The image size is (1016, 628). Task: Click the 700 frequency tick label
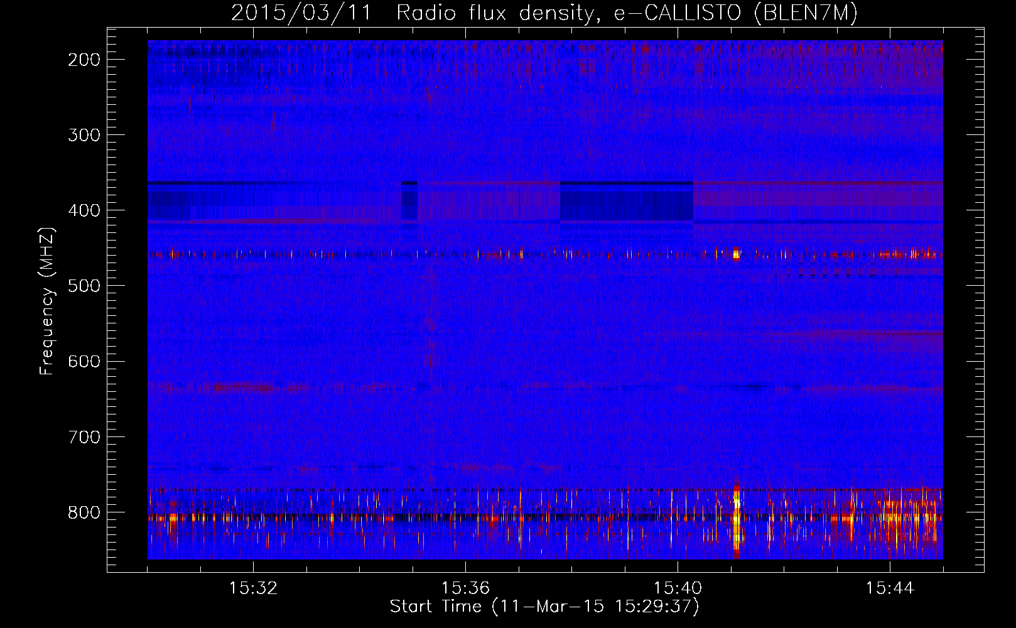pyautogui.click(x=84, y=436)
